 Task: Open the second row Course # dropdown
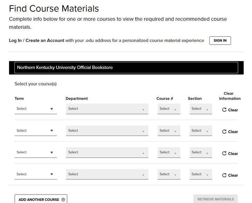pyautogui.click(x=169, y=130)
